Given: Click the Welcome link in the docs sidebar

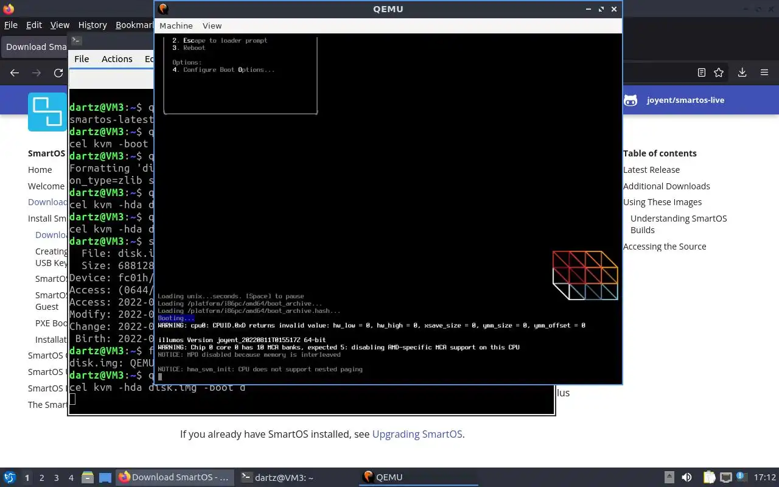Looking at the screenshot, I should tap(46, 186).
